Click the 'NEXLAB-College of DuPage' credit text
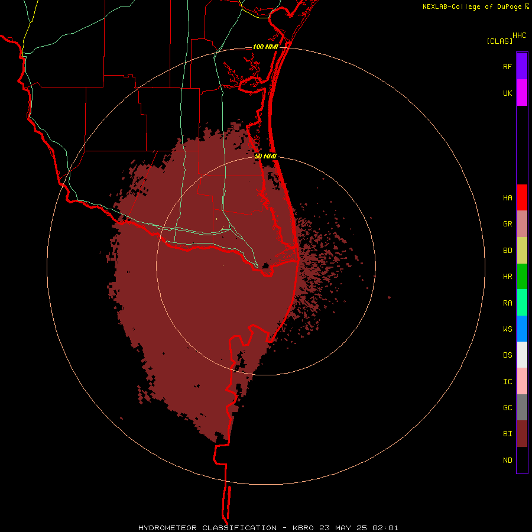Image resolution: width=532 pixels, height=532 pixels. click(x=472, y=7)
